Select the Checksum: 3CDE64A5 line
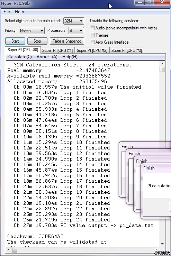 coord(35,236)
